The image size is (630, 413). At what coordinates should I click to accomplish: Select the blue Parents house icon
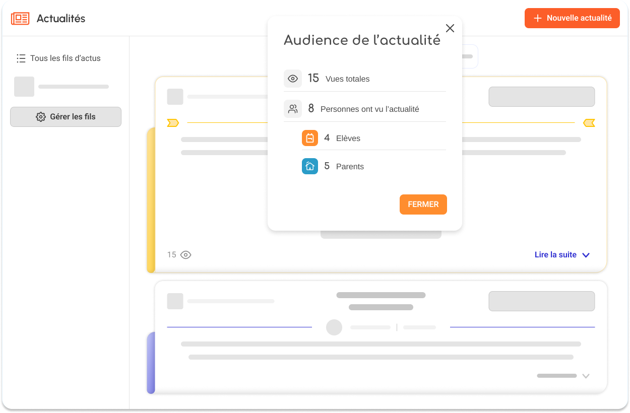[310, 166]
